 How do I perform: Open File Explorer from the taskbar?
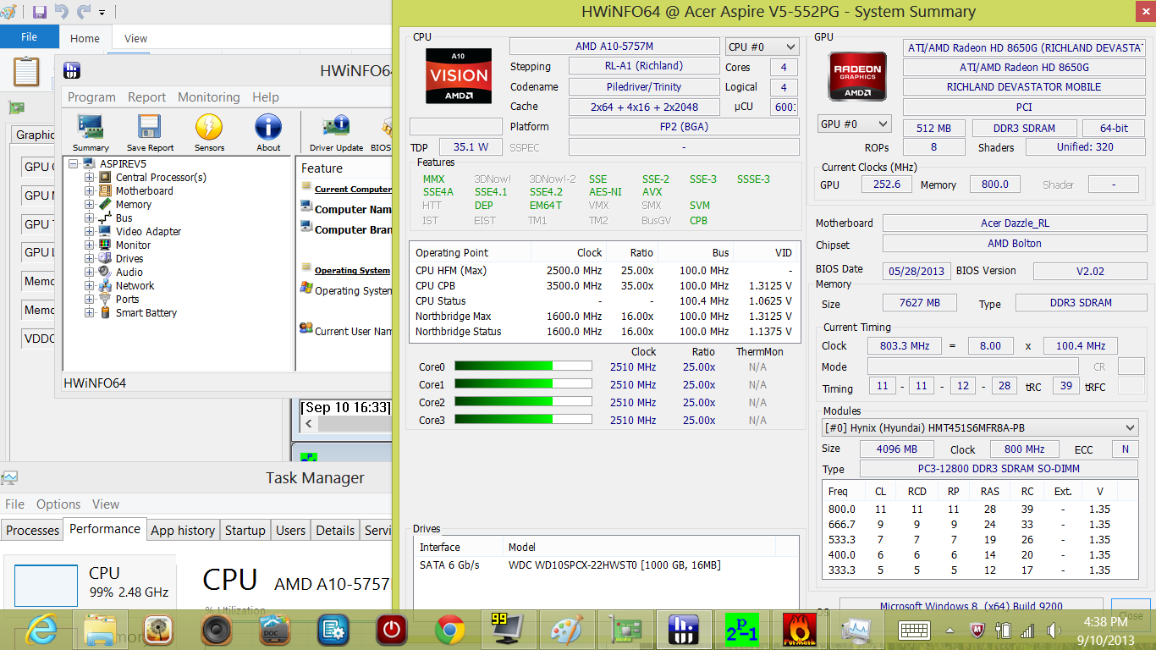point(101,630)
